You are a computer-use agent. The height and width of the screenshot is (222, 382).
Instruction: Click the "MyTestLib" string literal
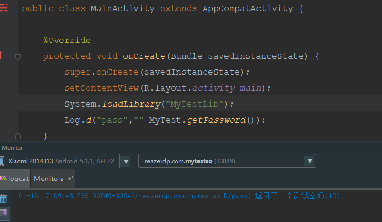194,104
